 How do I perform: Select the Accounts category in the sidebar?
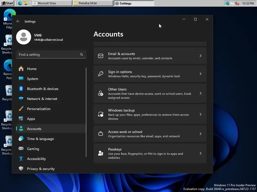tap(51, 129)
